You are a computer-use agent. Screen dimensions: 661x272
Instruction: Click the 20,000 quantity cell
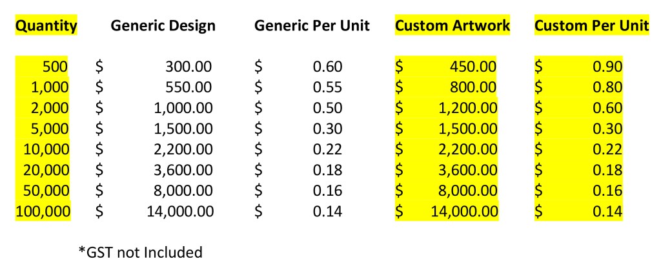pyautogui.click(x=46, y=170)
